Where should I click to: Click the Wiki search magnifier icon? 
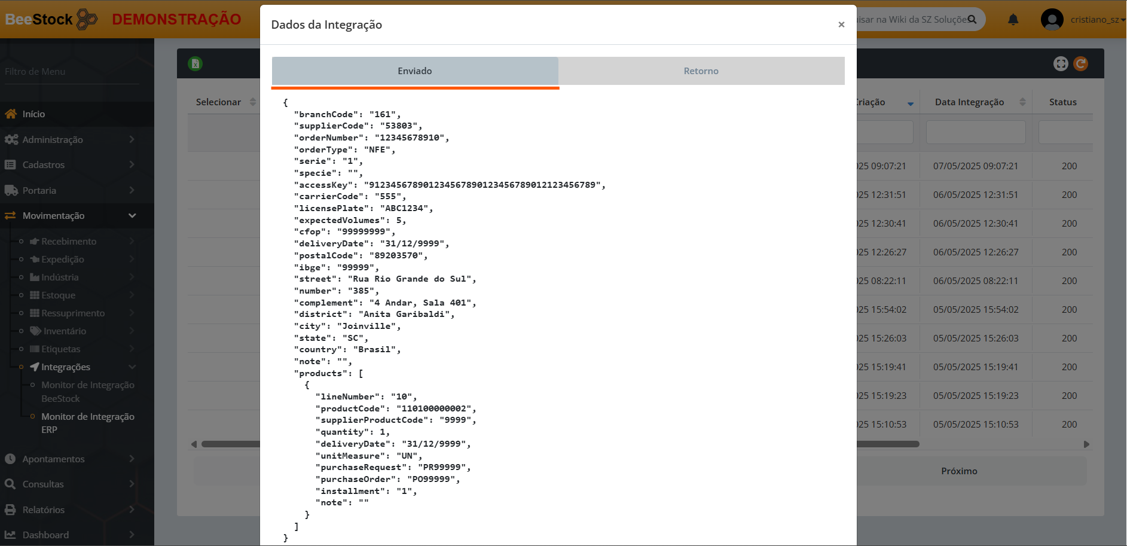(x=972, y=20)
